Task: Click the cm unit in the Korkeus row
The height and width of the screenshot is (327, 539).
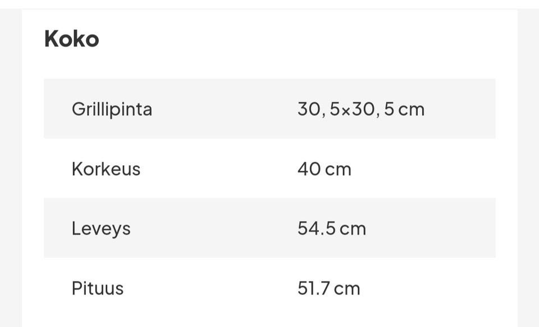Action: pos(338,169)
